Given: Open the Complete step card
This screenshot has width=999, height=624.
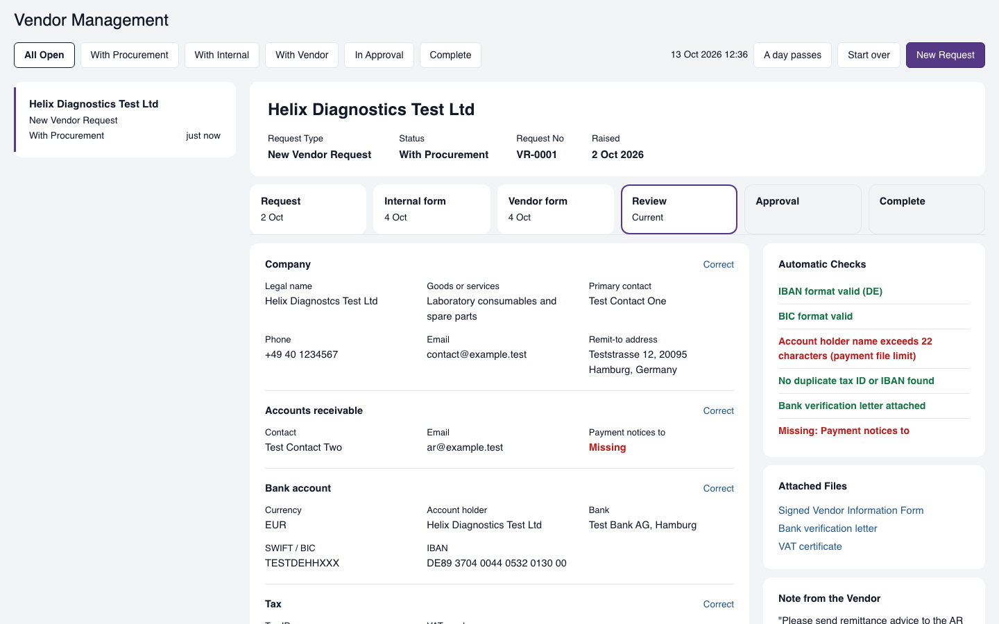Looking at the screenshot, I should [927, 209].
